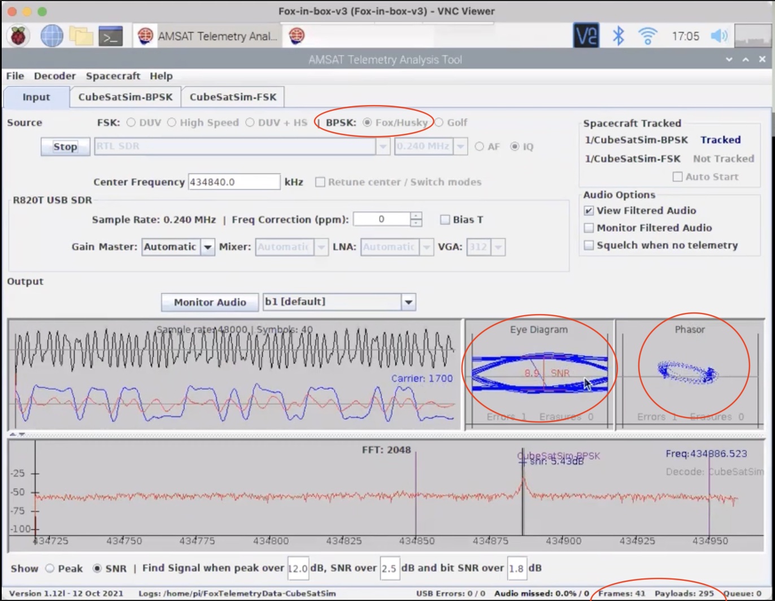The height and width of the screenshot is (601, 775).
Task: Click the 17:05 clock in panel
Action: pos(685,36)
